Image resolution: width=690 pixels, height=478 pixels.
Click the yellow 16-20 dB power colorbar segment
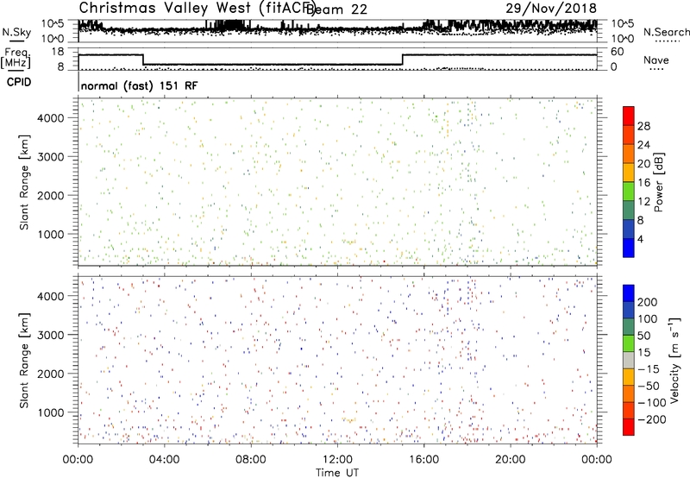point(629,173)
